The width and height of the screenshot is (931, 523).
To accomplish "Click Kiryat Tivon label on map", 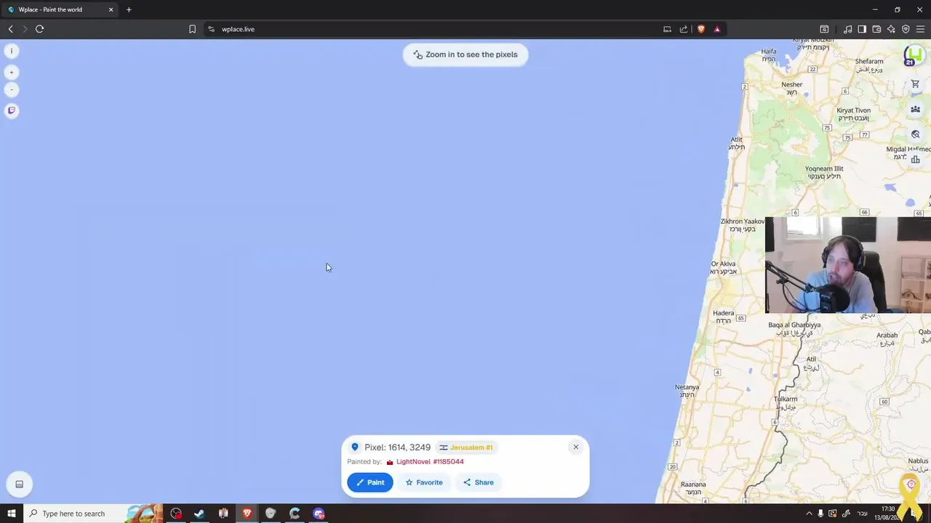I will point(854,114).
